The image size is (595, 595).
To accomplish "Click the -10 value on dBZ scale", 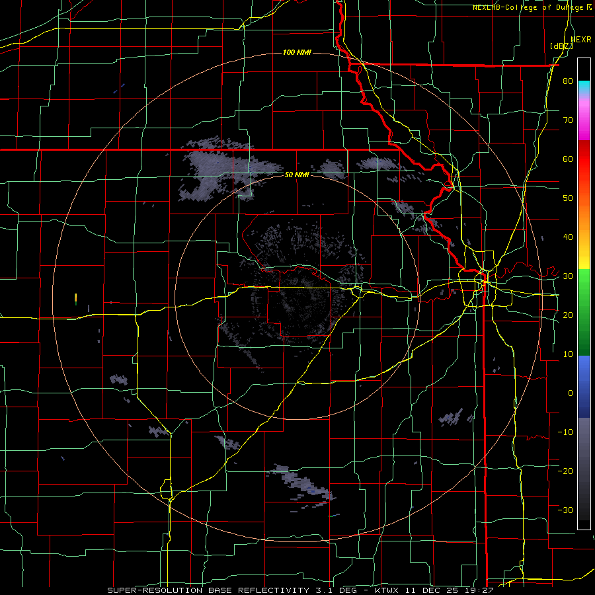I will tap(565, 432).
